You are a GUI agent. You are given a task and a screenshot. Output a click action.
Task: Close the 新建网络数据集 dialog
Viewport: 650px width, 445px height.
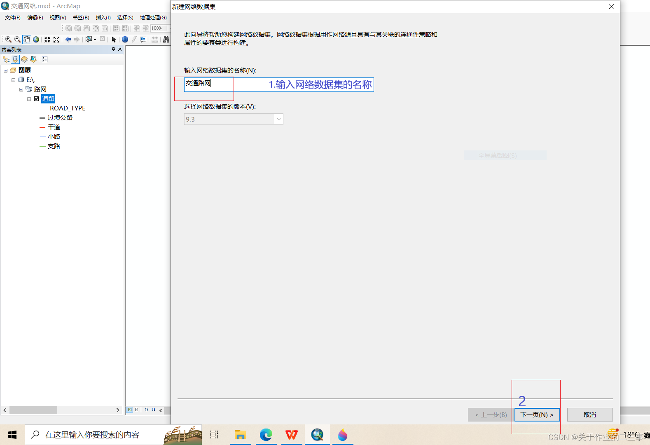(611, 7)
